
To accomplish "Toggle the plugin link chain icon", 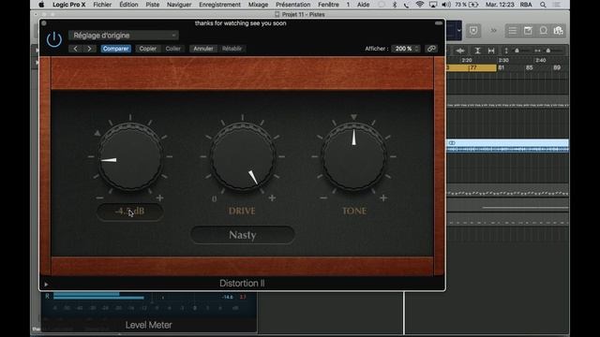I will [431, 49].
